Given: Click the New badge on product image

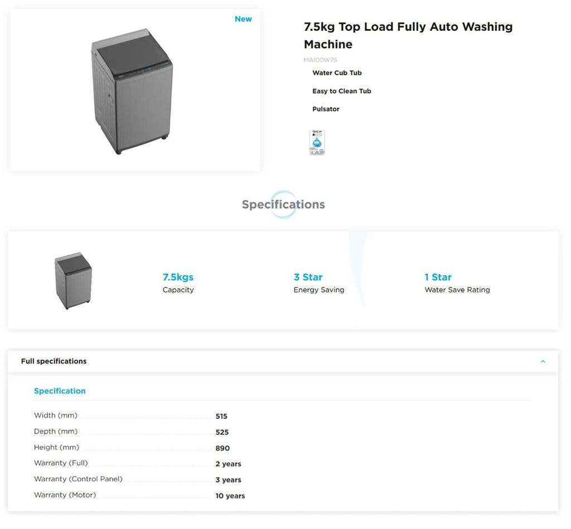Looking at the screenshot, I should tap(243, 19).
